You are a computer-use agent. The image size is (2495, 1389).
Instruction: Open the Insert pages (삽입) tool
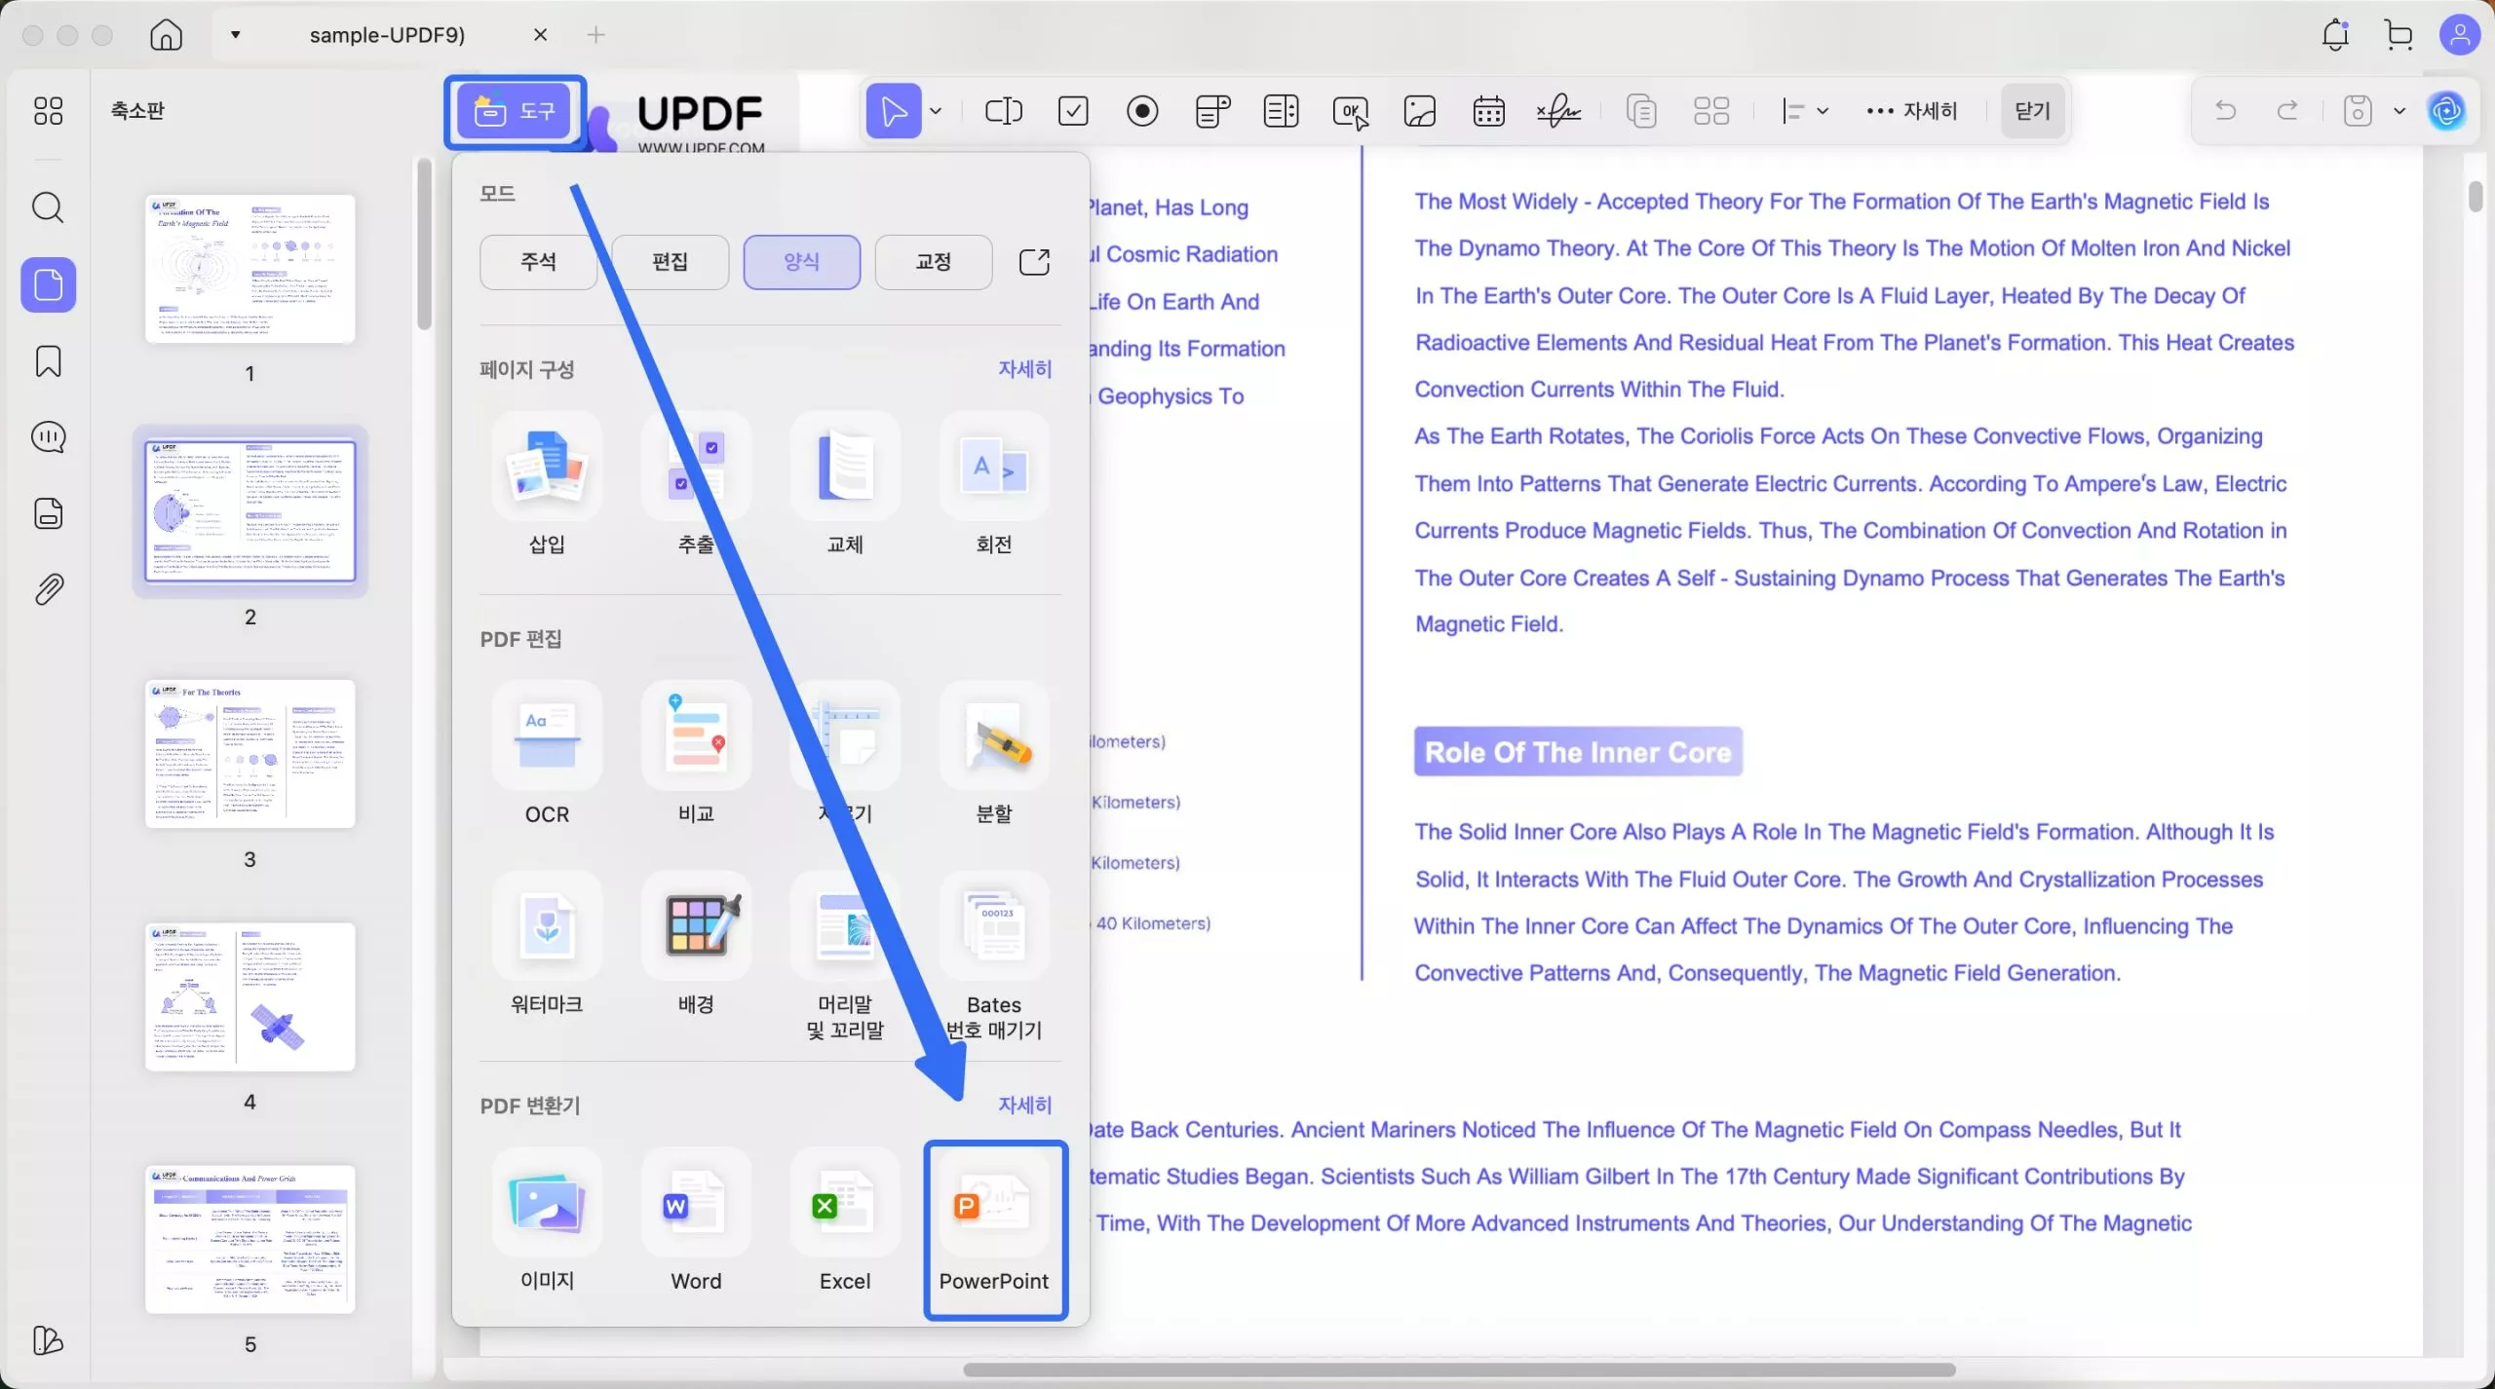click(x=547, y=468)
